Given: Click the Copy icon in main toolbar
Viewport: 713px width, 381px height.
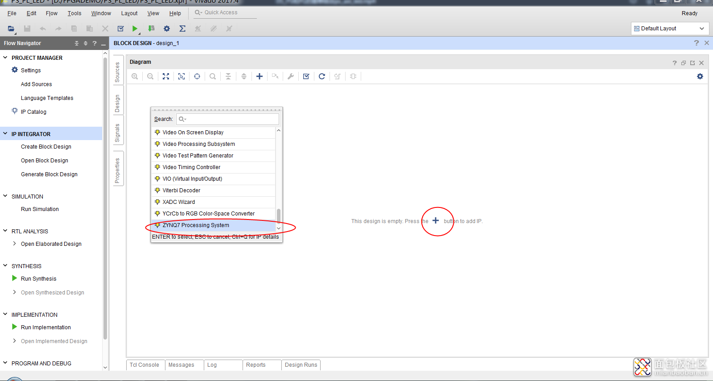Looking at the screenshot, I should click(74, 29).
